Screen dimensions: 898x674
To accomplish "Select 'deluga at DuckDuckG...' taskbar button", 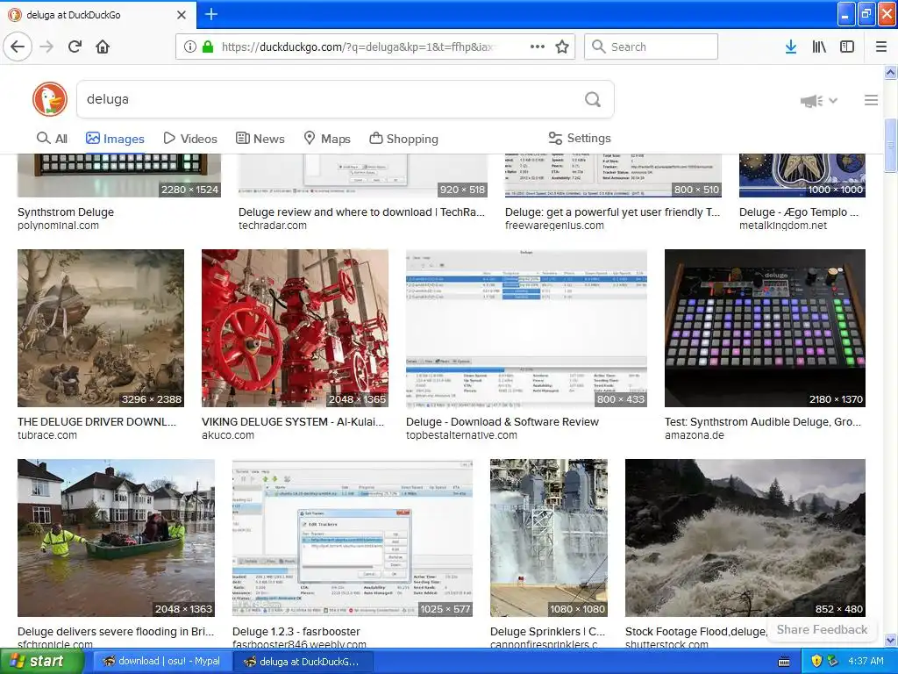I will coord(303,662).
